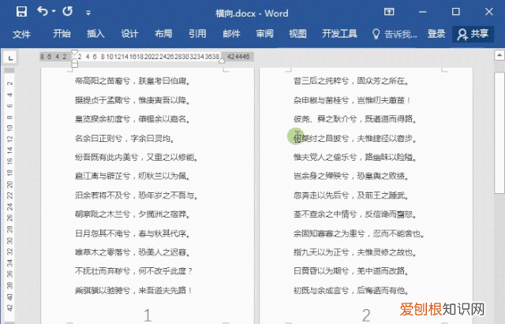Screen dimensions: 505x324
Task: Click the line 不抚壮而弃秽兮
Action: pyautogui.click(x=133, y=271)
